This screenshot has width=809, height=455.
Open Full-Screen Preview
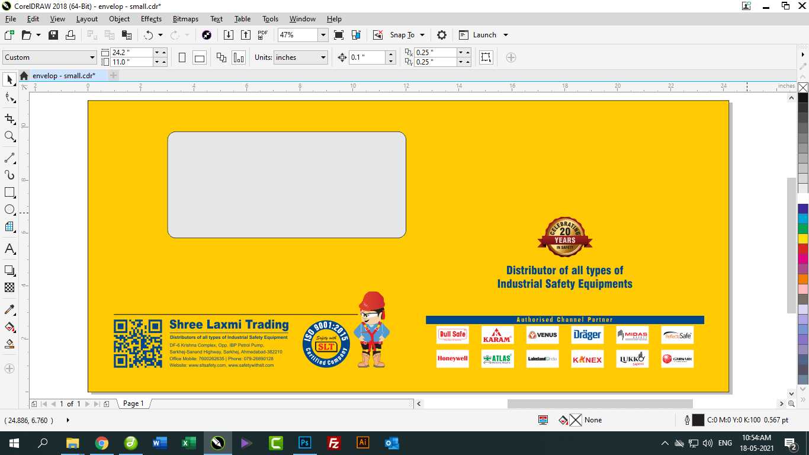point(339,35)
